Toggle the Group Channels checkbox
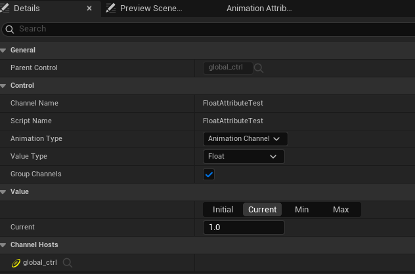Image resolution: width=415 pixels, height=274 pixels. click(x=209, y=174)
